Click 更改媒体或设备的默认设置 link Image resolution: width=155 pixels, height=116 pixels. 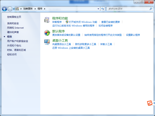coord(66,35)
